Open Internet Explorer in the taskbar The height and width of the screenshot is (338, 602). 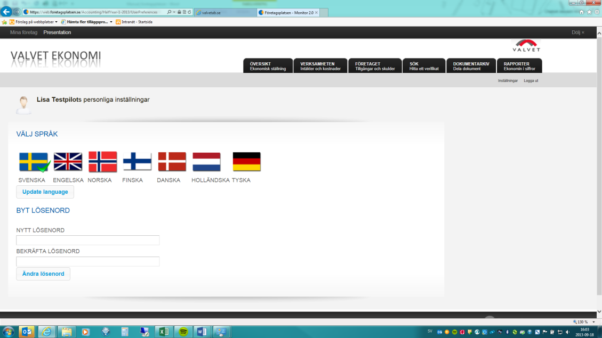point(46,332)
